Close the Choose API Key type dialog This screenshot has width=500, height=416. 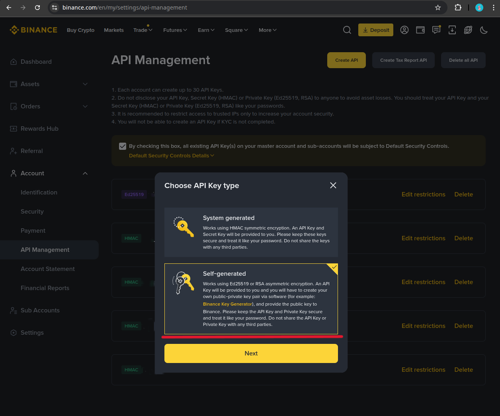coord(333,185)
